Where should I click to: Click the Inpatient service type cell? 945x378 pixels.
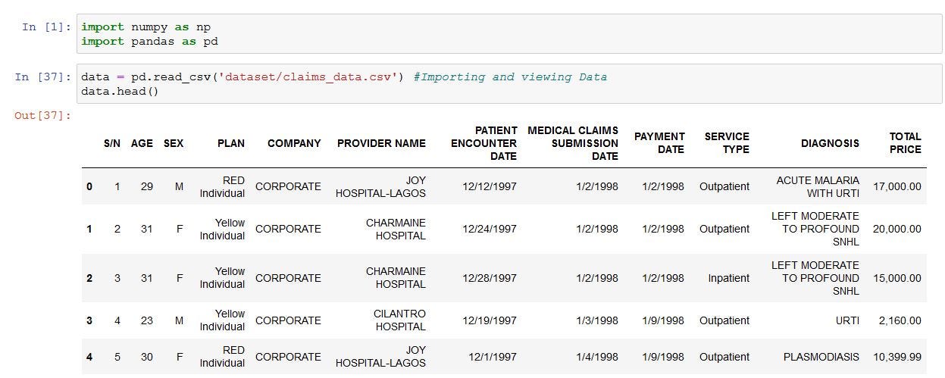[728, 278]
